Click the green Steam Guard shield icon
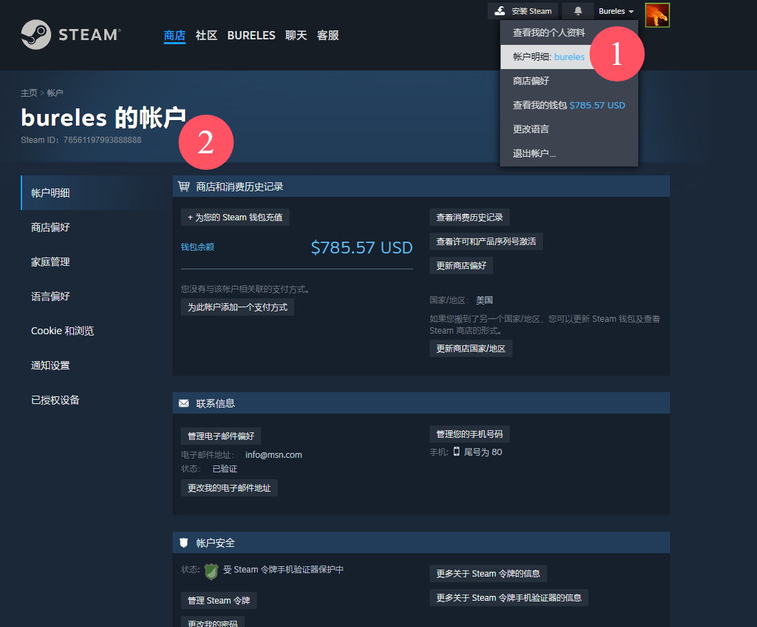This screenshot has height=627, width=757. point(211,572)
